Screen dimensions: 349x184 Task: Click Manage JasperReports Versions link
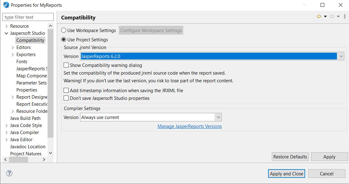coord(190,126)
